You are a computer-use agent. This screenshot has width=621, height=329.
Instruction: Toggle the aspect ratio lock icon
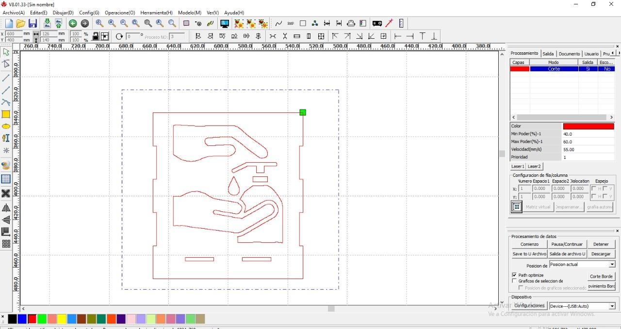(96, 36)
